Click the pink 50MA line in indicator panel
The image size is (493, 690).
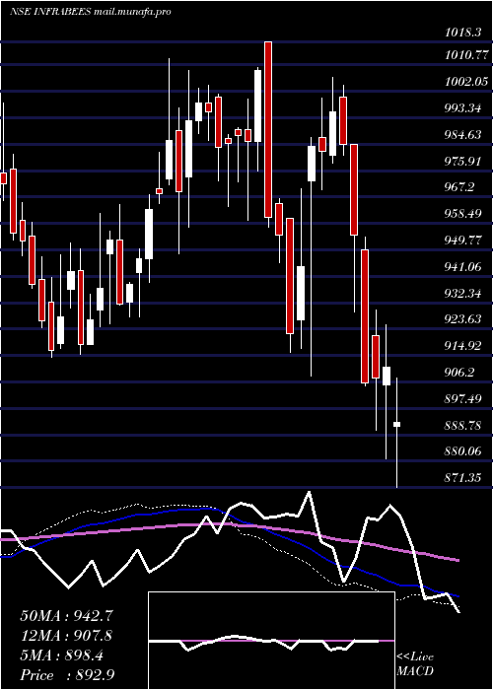(229, 525)
